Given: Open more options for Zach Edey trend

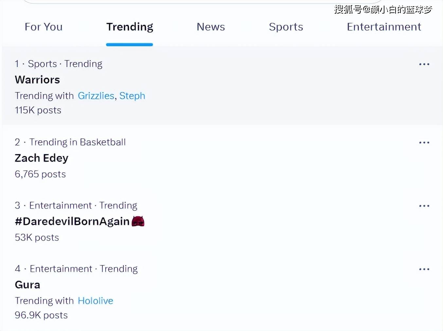Looking at the screenshot, I should coord(424,143).
